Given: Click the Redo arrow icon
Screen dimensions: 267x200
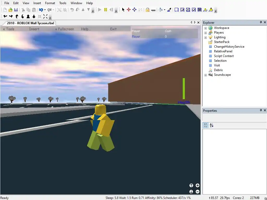Looking at the screenshot, I should coord(49,10).
